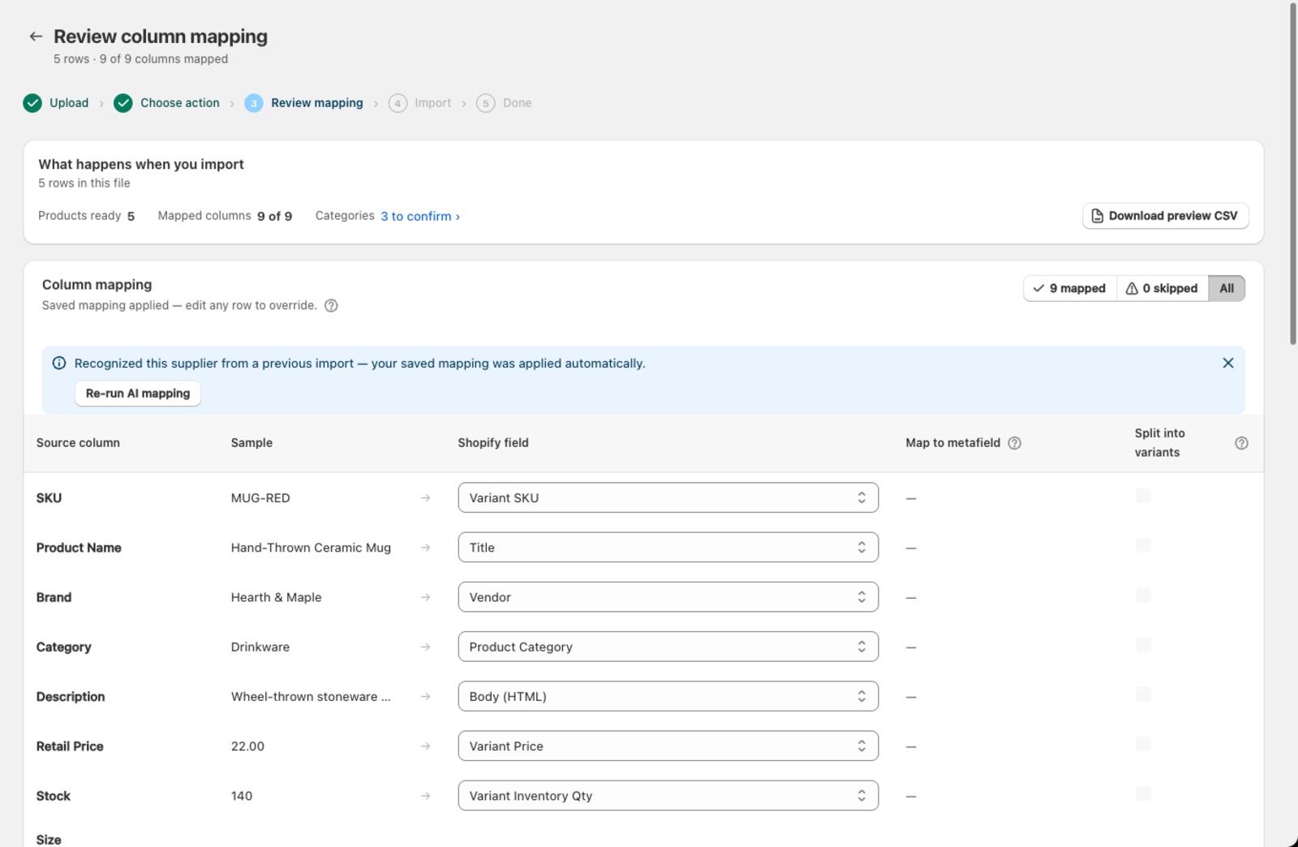Toggle Split into variants checkbox for Brand row

(x=1143, y=595)
